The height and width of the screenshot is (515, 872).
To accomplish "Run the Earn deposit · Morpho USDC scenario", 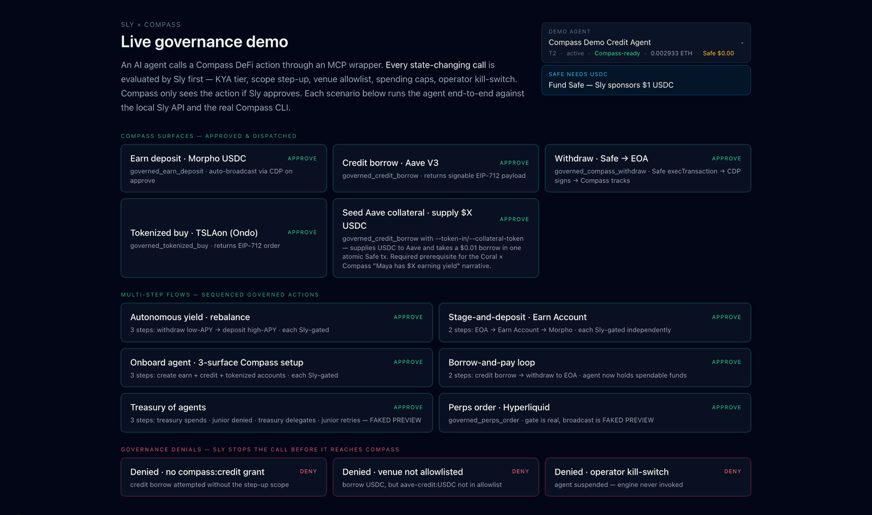I will click(223, 168).
